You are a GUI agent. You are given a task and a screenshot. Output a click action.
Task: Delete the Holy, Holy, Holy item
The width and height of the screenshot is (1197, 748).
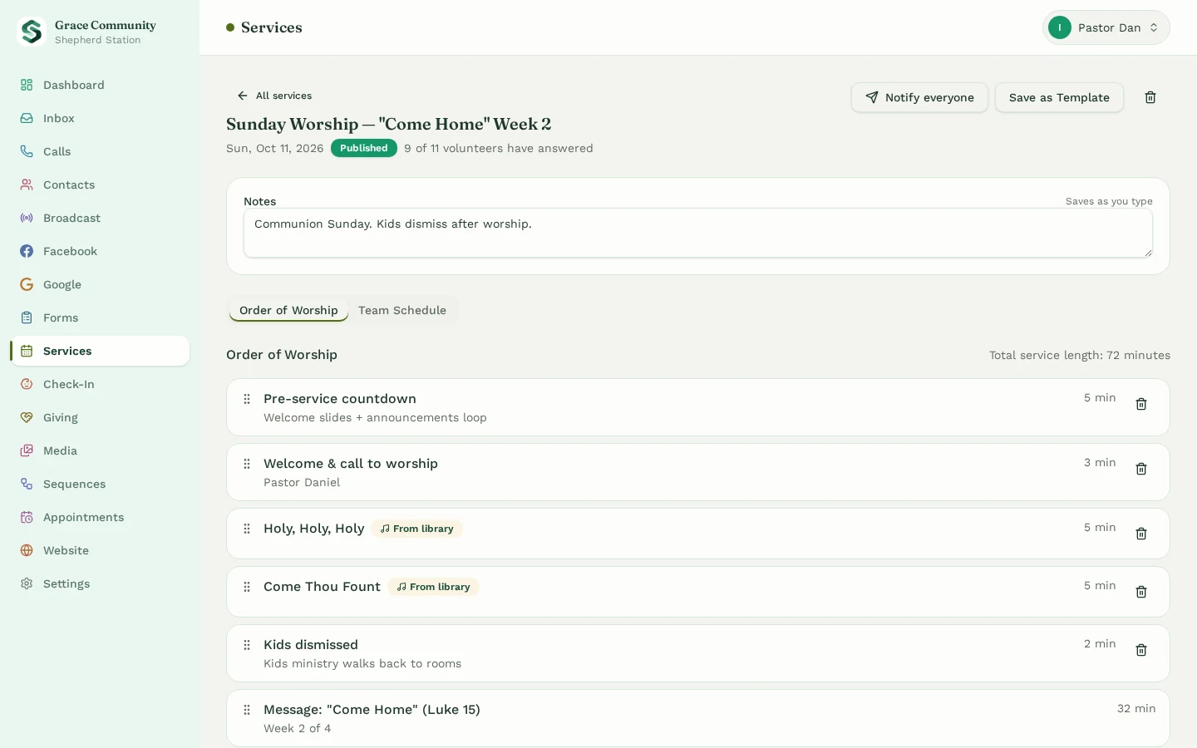pyautogui.click(x=1141, y=534)
